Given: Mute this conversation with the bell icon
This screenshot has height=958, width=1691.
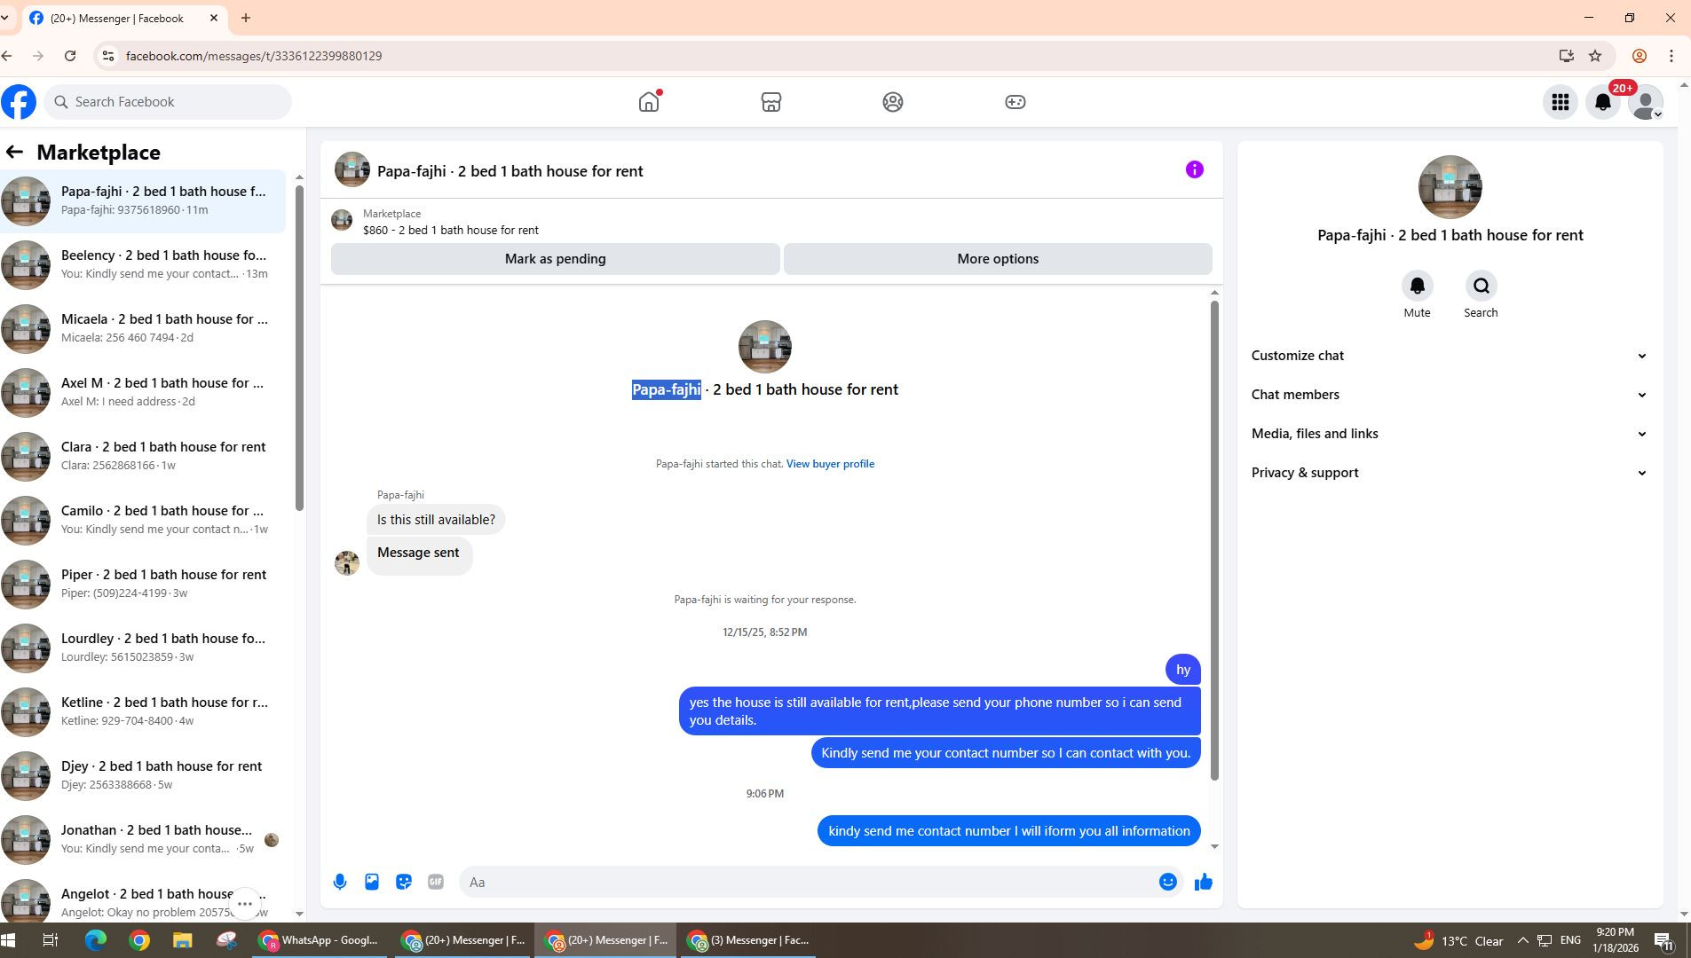Looking at the screenshot, I should coord(1417,286).
